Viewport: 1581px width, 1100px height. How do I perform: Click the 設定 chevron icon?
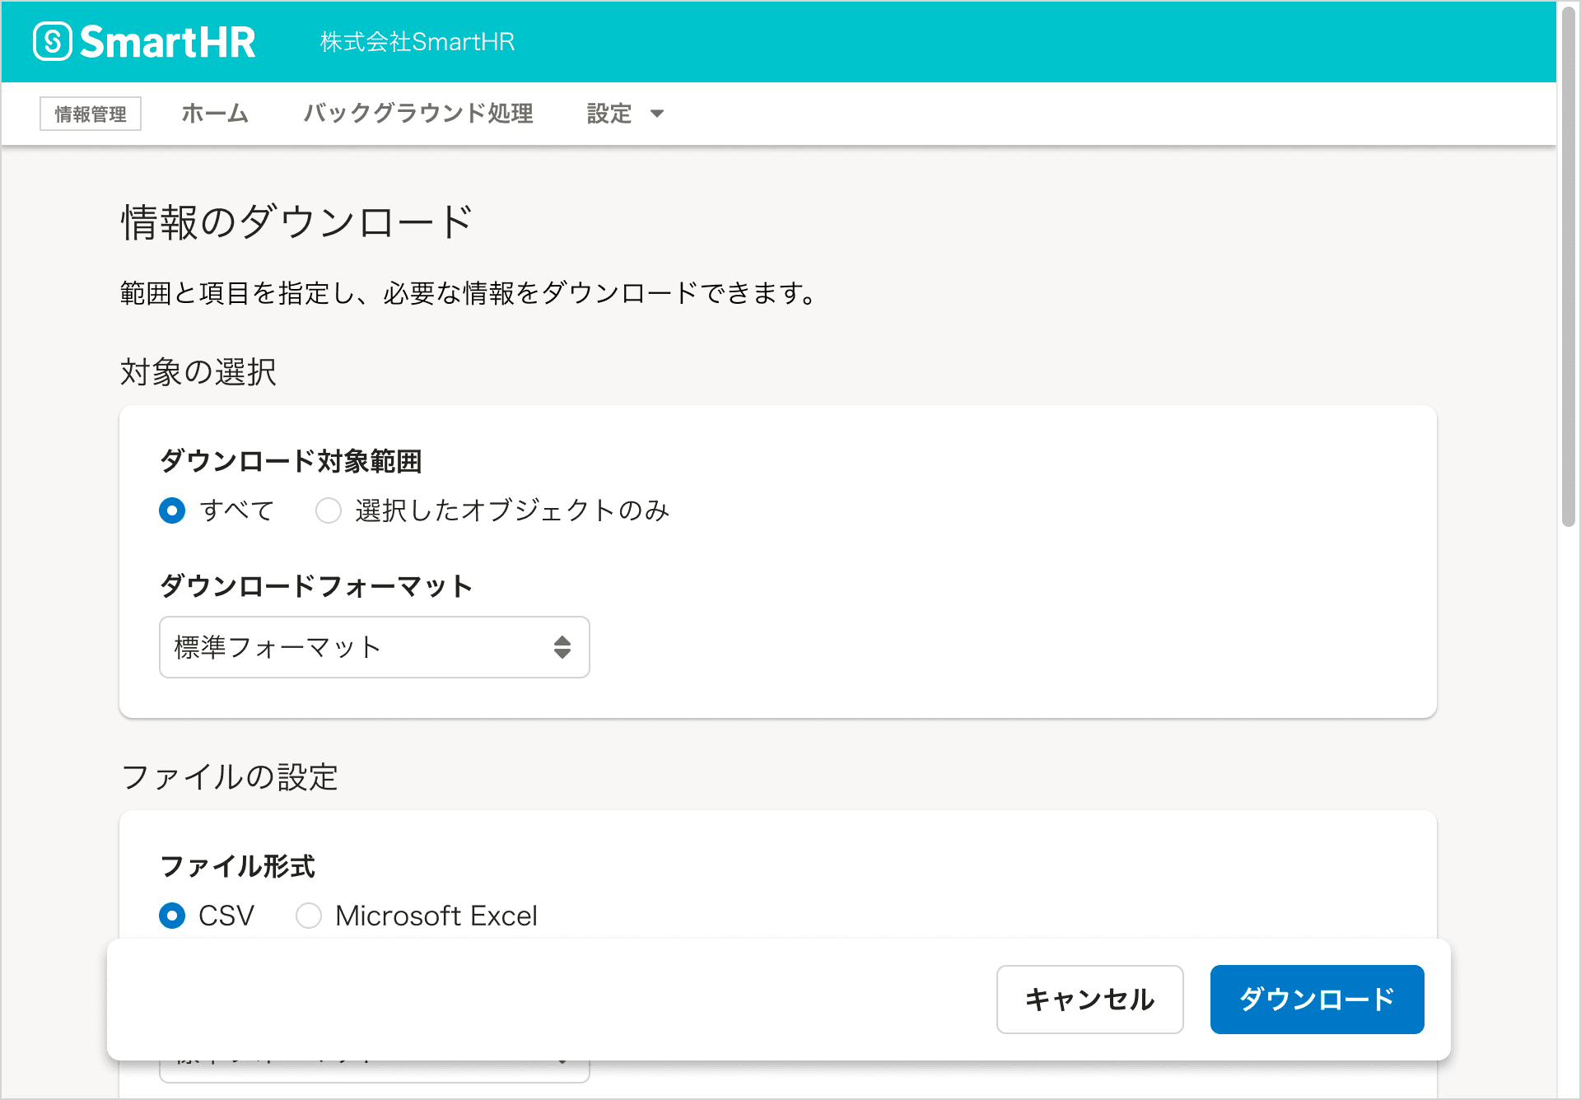coord(656,114)
